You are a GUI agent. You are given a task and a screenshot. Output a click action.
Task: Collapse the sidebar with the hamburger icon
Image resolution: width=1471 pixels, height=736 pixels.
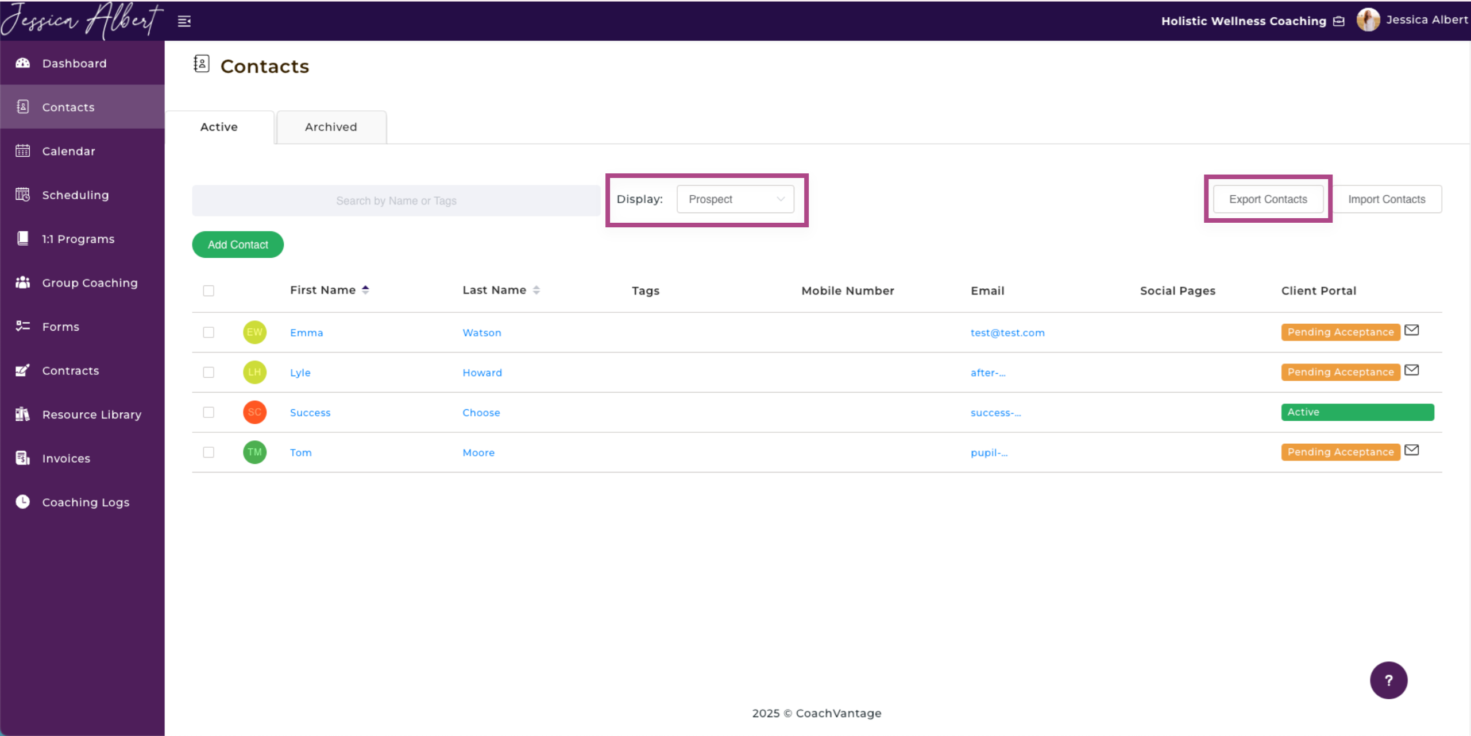pyautogui.click(x=184, y=21)
